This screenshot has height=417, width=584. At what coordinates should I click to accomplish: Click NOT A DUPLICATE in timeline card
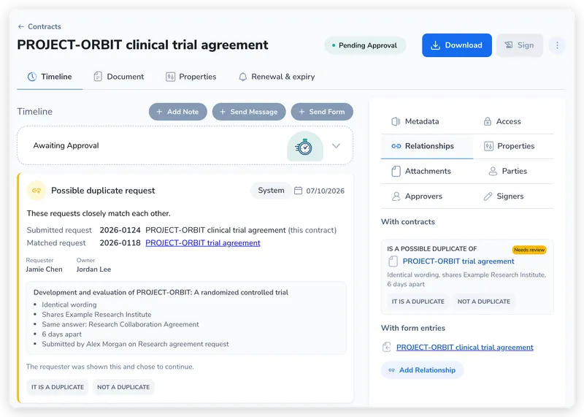[123, 387]
